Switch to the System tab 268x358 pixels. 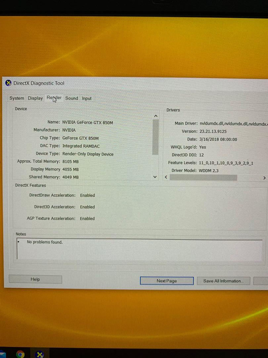pos(17,98)
